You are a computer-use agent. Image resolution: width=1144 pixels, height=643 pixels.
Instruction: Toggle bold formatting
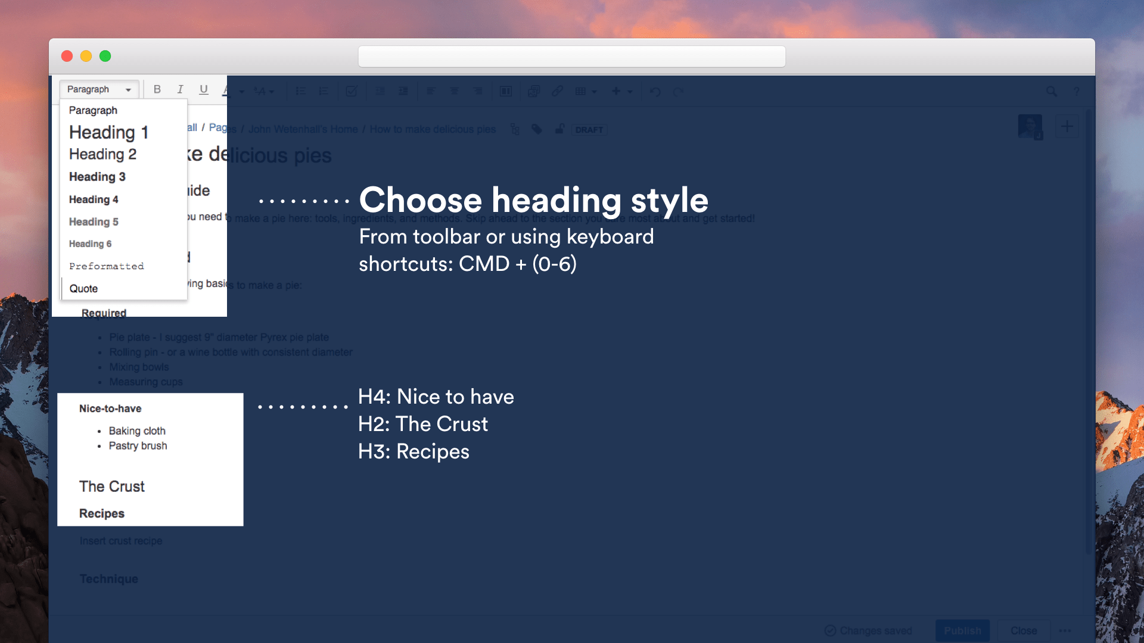pyautogui.click(x=157, y=89)
